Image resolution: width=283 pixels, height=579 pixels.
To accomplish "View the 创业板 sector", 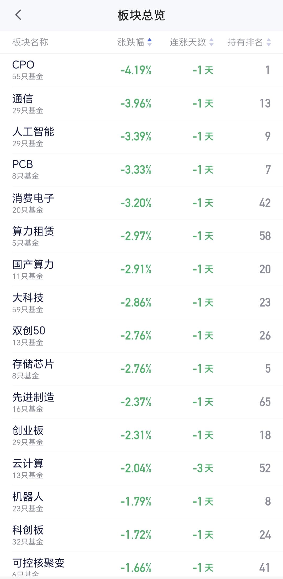I will (x=141, y=435).
